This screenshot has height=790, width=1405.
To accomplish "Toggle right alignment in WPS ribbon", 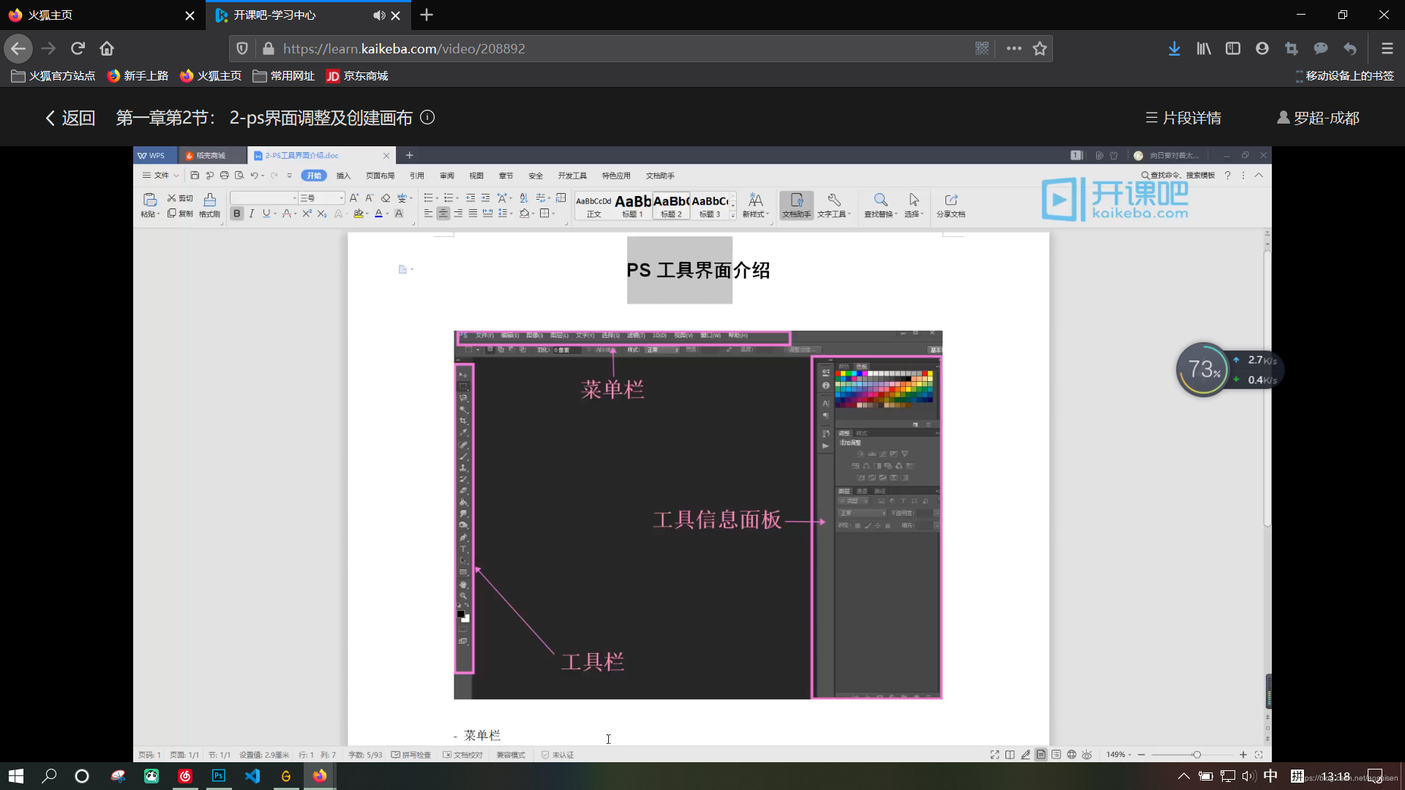I will tap(458, 214).
